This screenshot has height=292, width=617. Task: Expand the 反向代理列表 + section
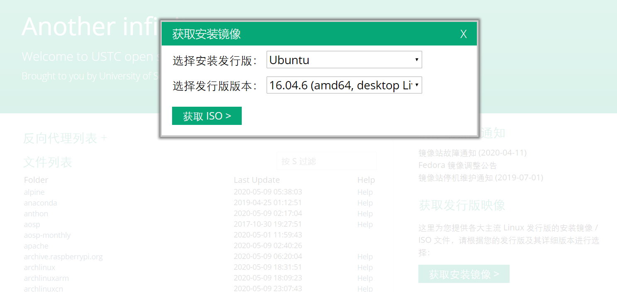[x=65, y=138]
